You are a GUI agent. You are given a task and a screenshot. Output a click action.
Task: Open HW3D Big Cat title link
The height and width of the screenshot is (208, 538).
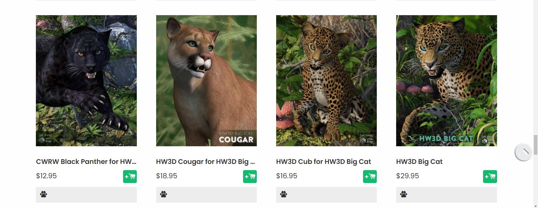coord(419,162)
